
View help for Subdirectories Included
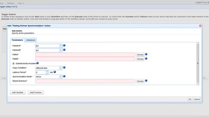click(38, 63)
